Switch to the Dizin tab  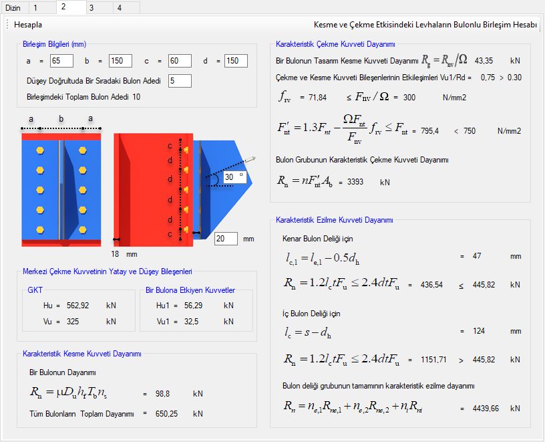(13, 7)
